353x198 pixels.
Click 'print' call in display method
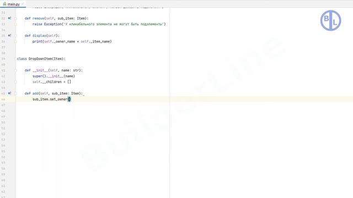[38, 42]
